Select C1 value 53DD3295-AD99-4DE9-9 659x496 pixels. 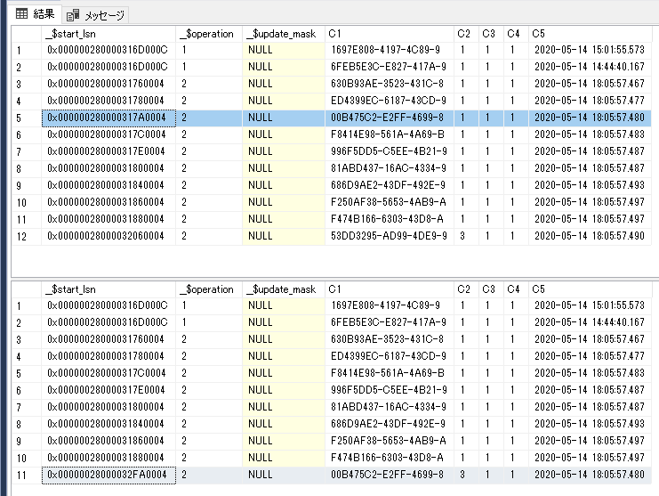[x=390, y=236]
